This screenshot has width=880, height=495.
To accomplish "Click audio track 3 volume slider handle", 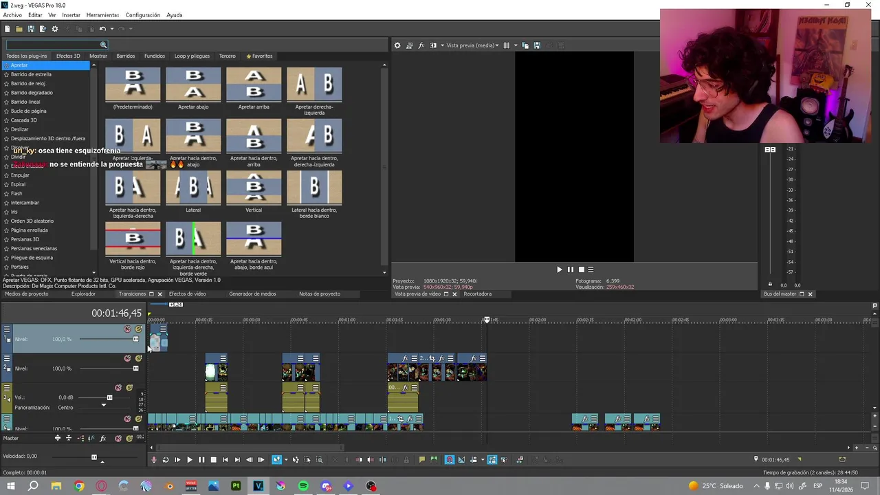I will point(109,397).
